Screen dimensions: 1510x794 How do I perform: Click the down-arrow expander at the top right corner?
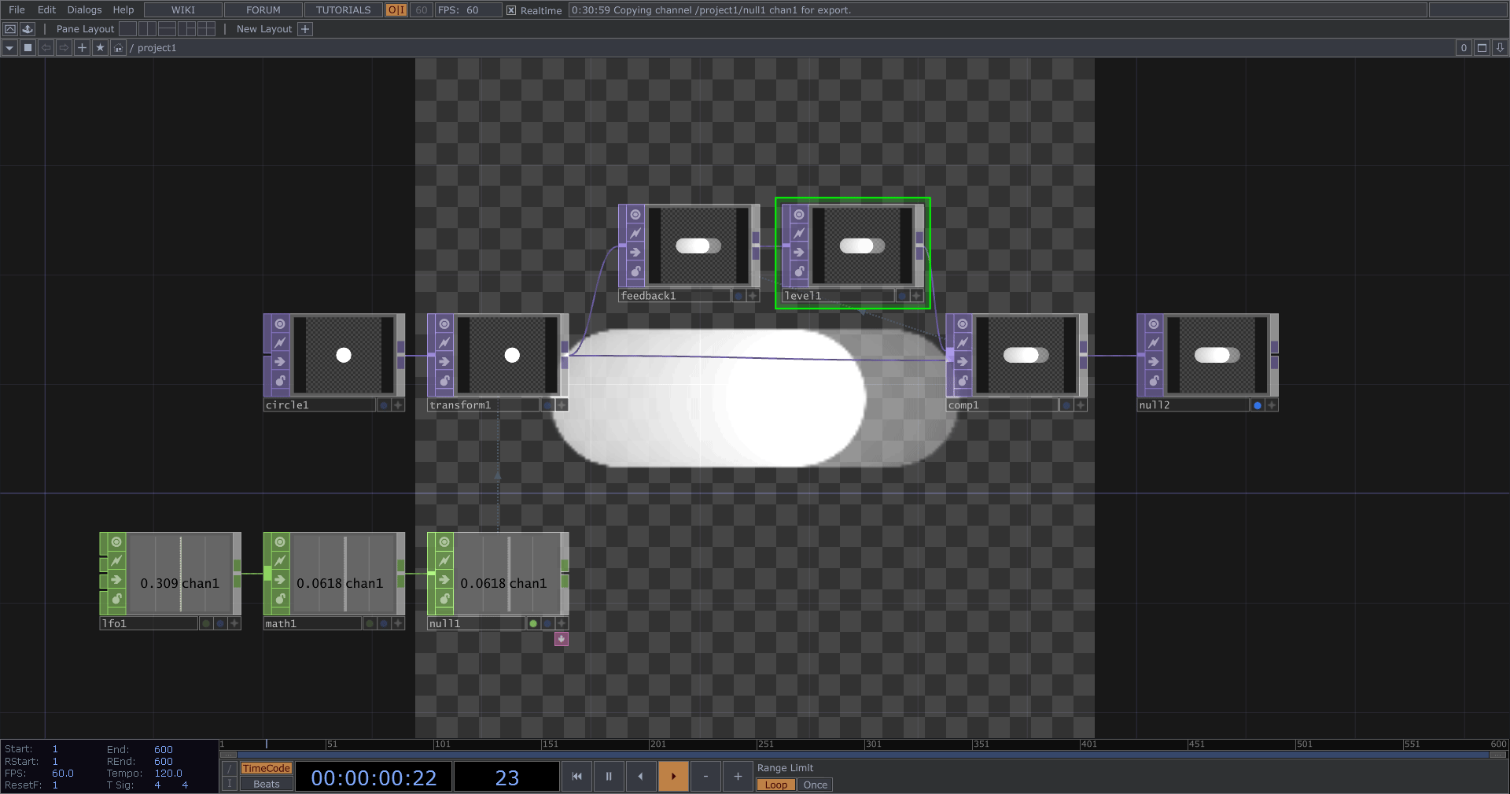(1499, 48)
